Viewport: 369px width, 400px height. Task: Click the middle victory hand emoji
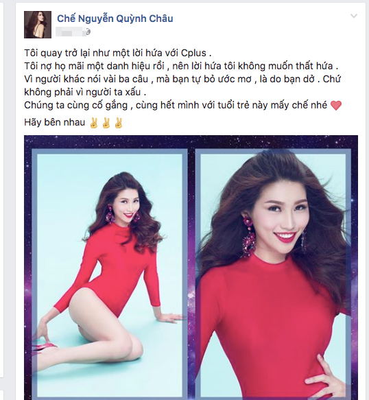(x=106, y=123)
